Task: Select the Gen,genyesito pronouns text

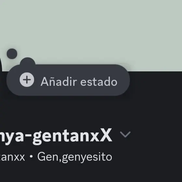Action: point(75,157)
